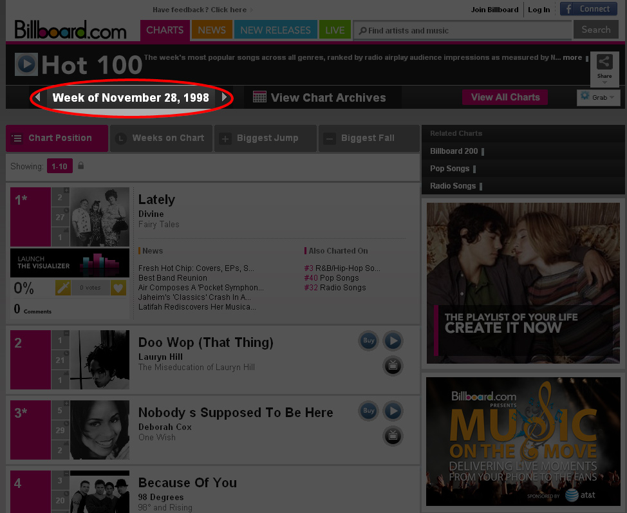Click the Hot 100 play icon
This screenshot has height=513, width=627.
click(26, 64)
